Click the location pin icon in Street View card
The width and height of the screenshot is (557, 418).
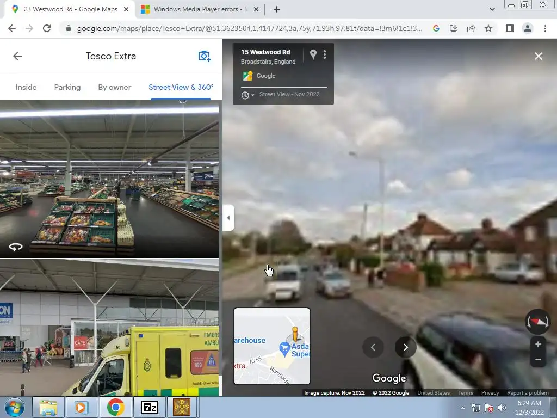tap(313, 54)
